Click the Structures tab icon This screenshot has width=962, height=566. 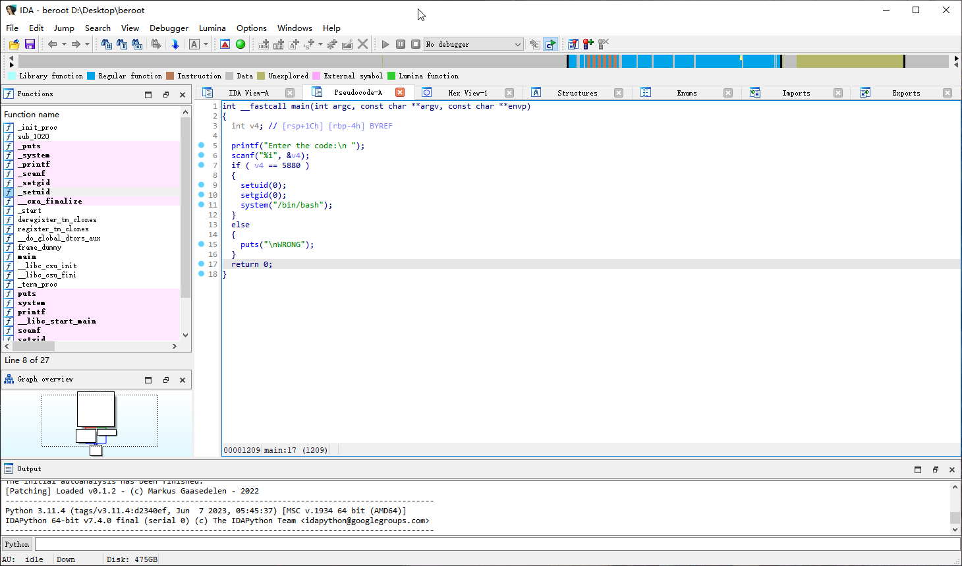pyautogui.click(x=536, y=93)
